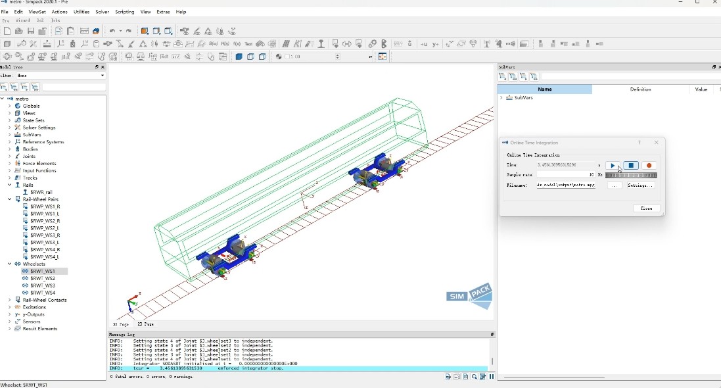Click the pause icon in message log bar

point(492,377)
